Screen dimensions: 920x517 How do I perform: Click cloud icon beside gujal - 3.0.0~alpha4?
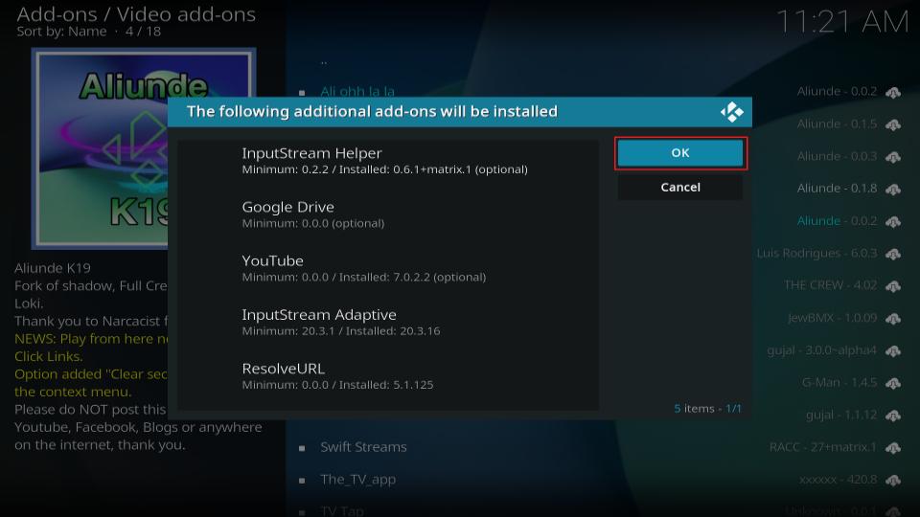click(893, 350)
